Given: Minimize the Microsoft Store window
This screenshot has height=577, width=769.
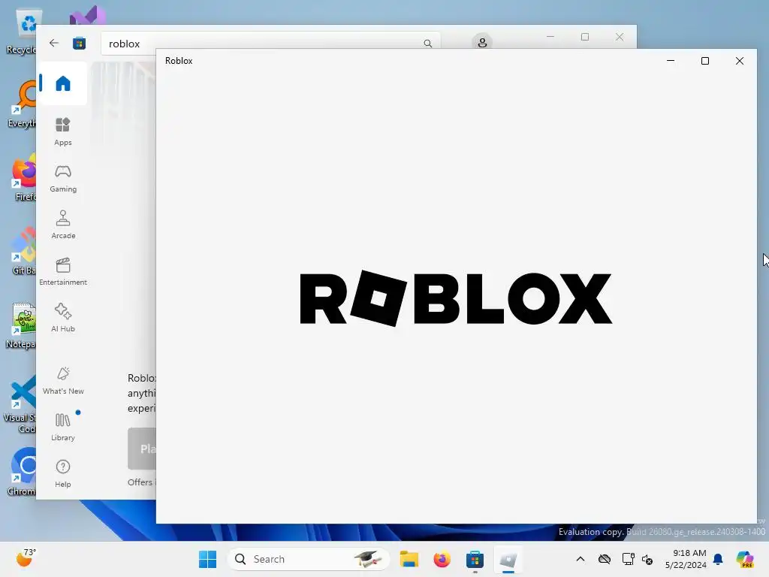Looking at the screenshot, I should [550, 37].
